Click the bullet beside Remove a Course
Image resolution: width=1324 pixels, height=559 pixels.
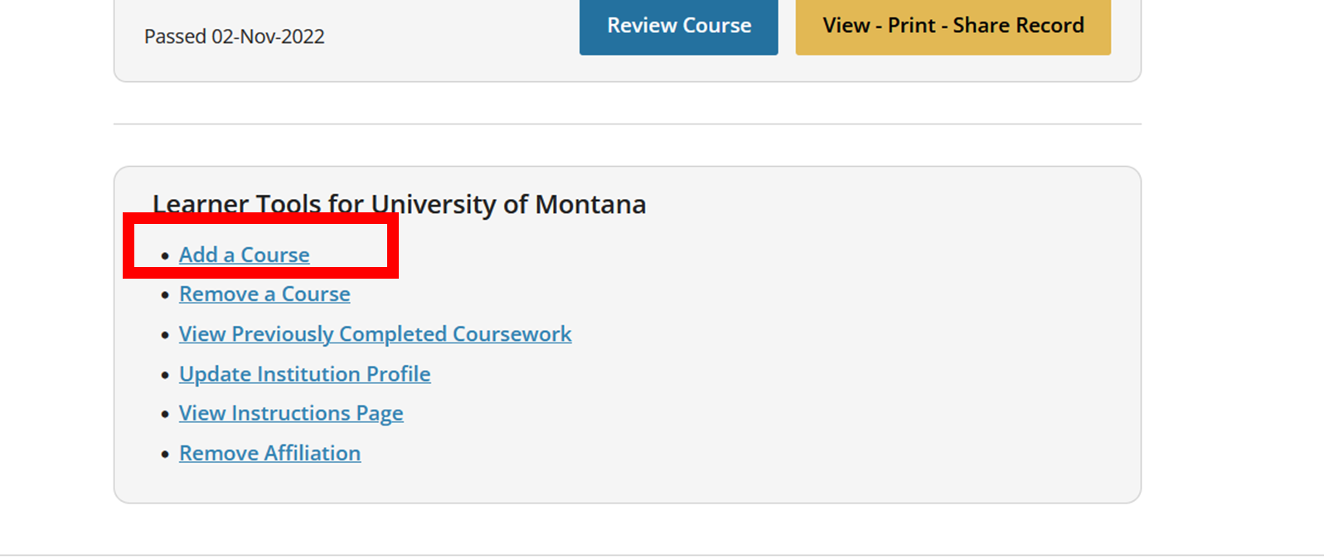pos(165,295)
